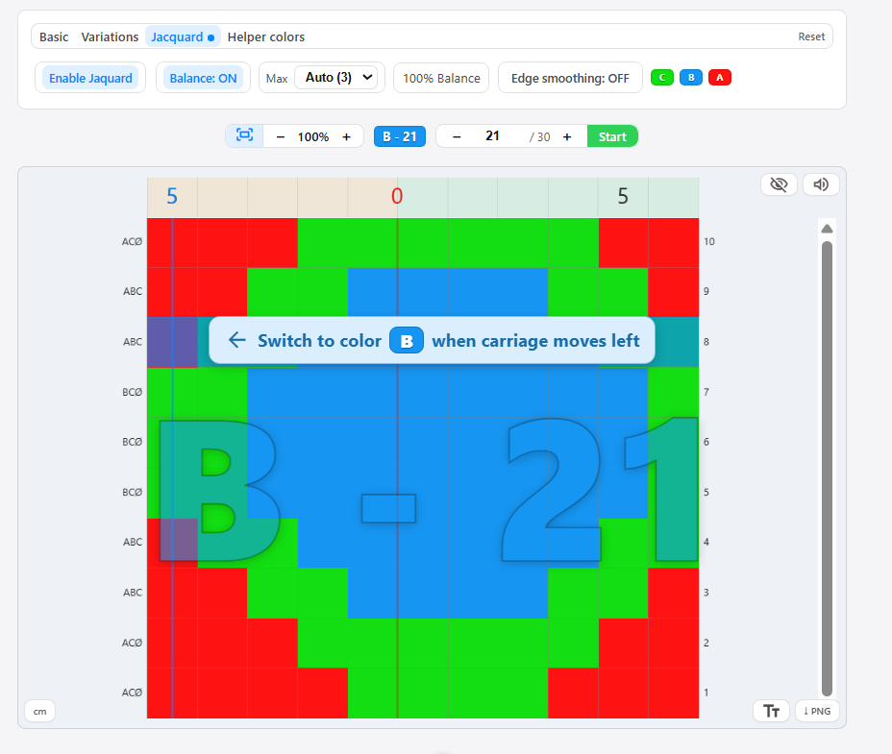Zoom out with minus next to 100%
The width and height of the screenshot is (892, 754).
(281, 136)
